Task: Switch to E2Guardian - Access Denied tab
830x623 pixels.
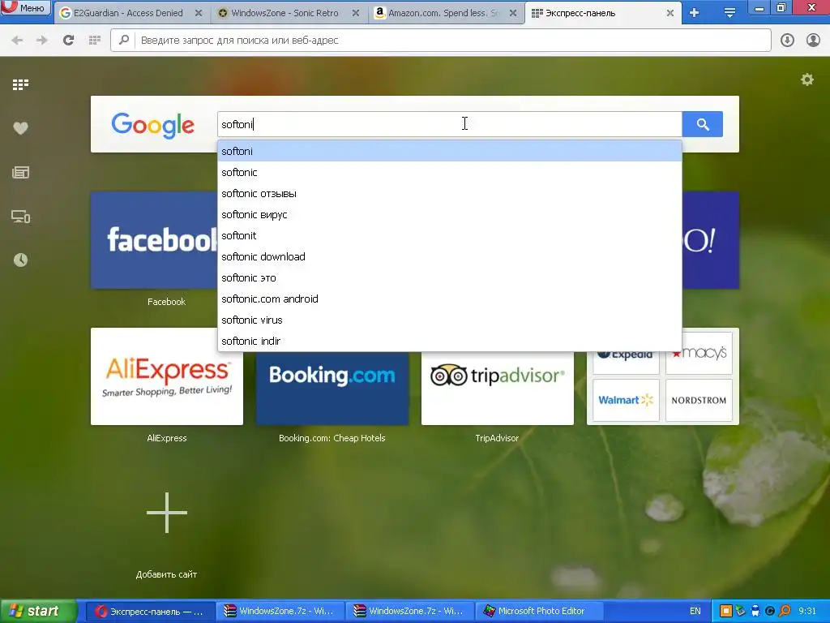Action: [x=128, y=13]
